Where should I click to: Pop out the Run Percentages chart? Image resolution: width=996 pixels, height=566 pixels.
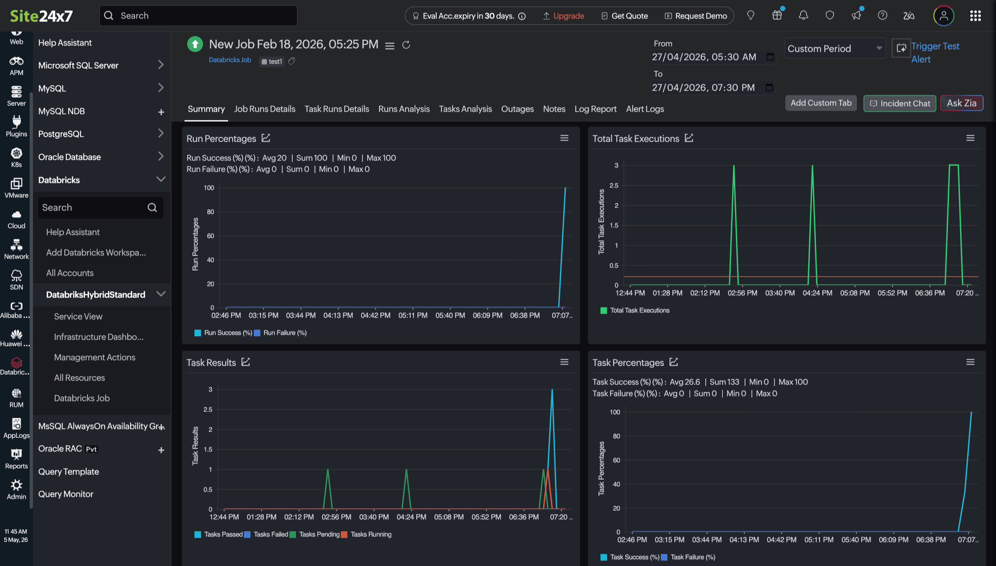(266, 138)
